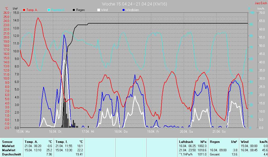Click the Windböen legend label

point(132,10)
